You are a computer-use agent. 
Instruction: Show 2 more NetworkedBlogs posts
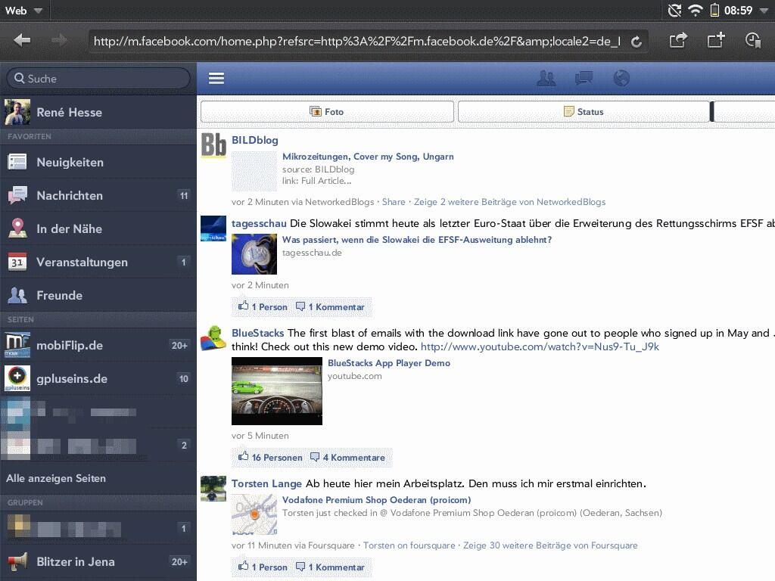(509, 201)
